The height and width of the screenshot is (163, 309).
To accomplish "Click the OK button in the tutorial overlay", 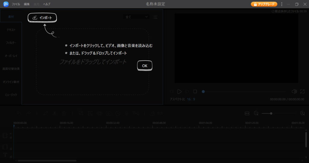I will pos(145,66).
